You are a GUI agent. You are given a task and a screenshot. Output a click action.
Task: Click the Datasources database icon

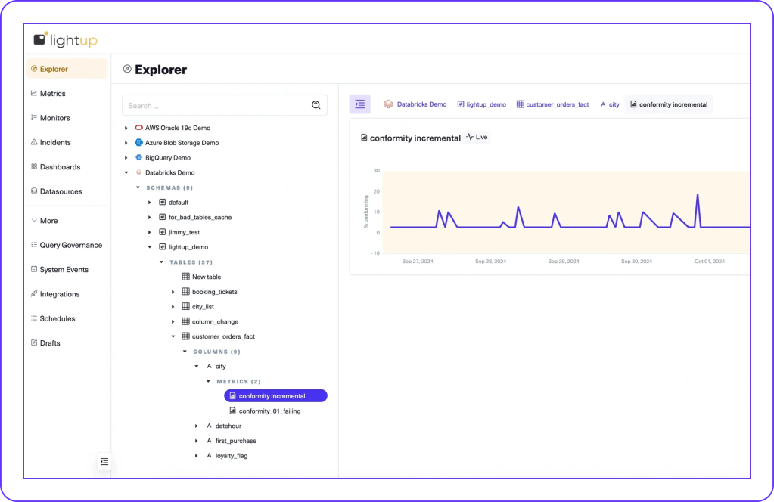coord(34,191)
